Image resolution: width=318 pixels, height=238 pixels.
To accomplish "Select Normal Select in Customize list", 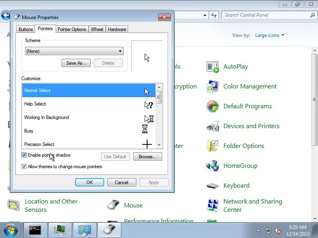I will tap(89, 90).
